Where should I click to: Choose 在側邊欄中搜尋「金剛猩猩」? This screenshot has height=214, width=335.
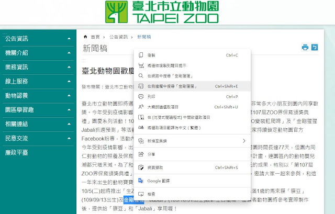(x=192, y=86)
